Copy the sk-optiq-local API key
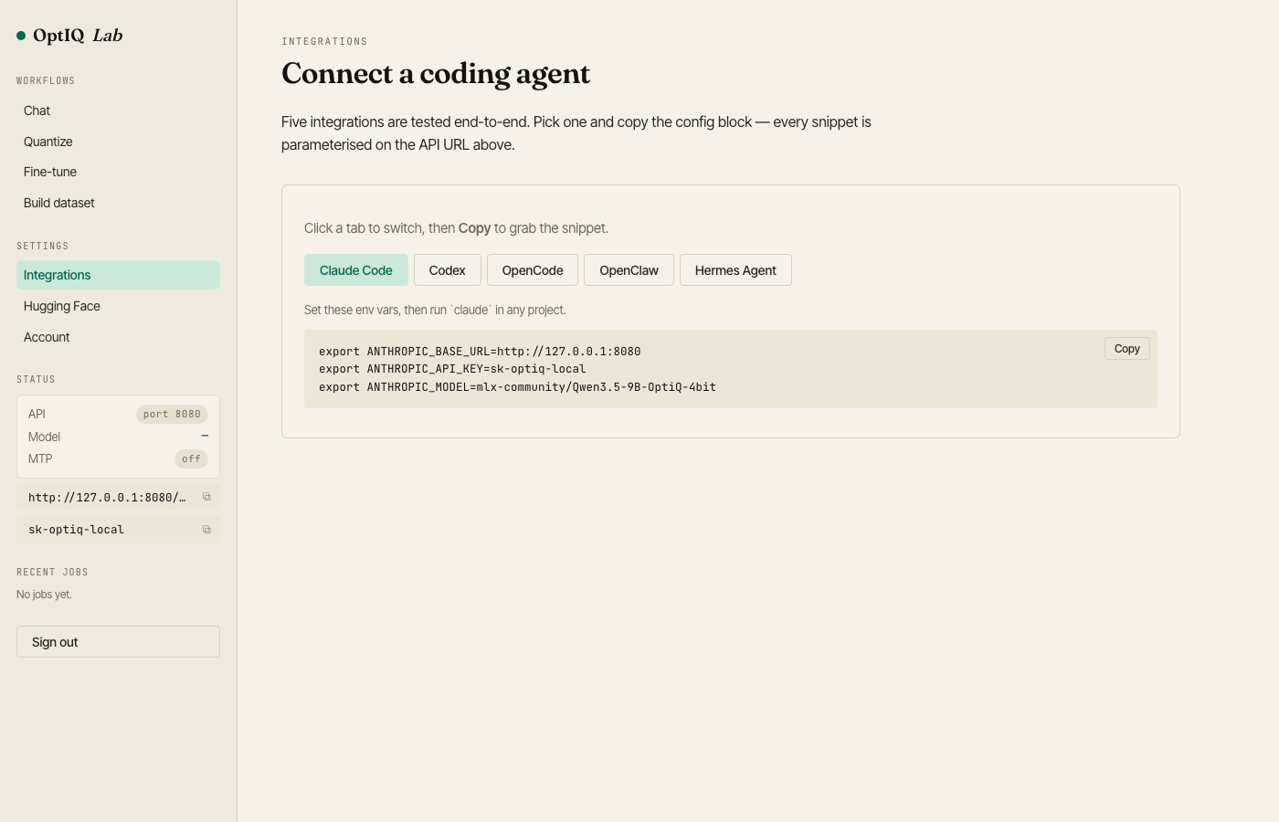 coord(206,530)
